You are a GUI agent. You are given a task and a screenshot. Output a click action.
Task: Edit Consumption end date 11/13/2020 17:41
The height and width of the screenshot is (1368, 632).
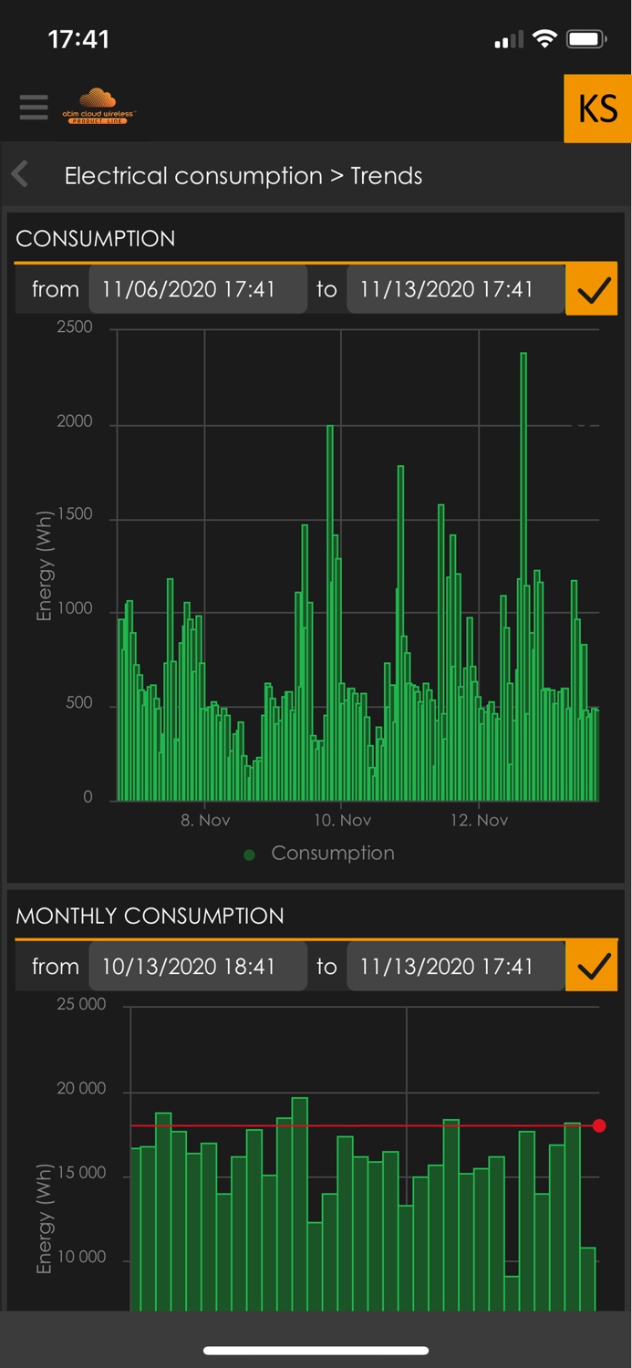coord(455,290)
